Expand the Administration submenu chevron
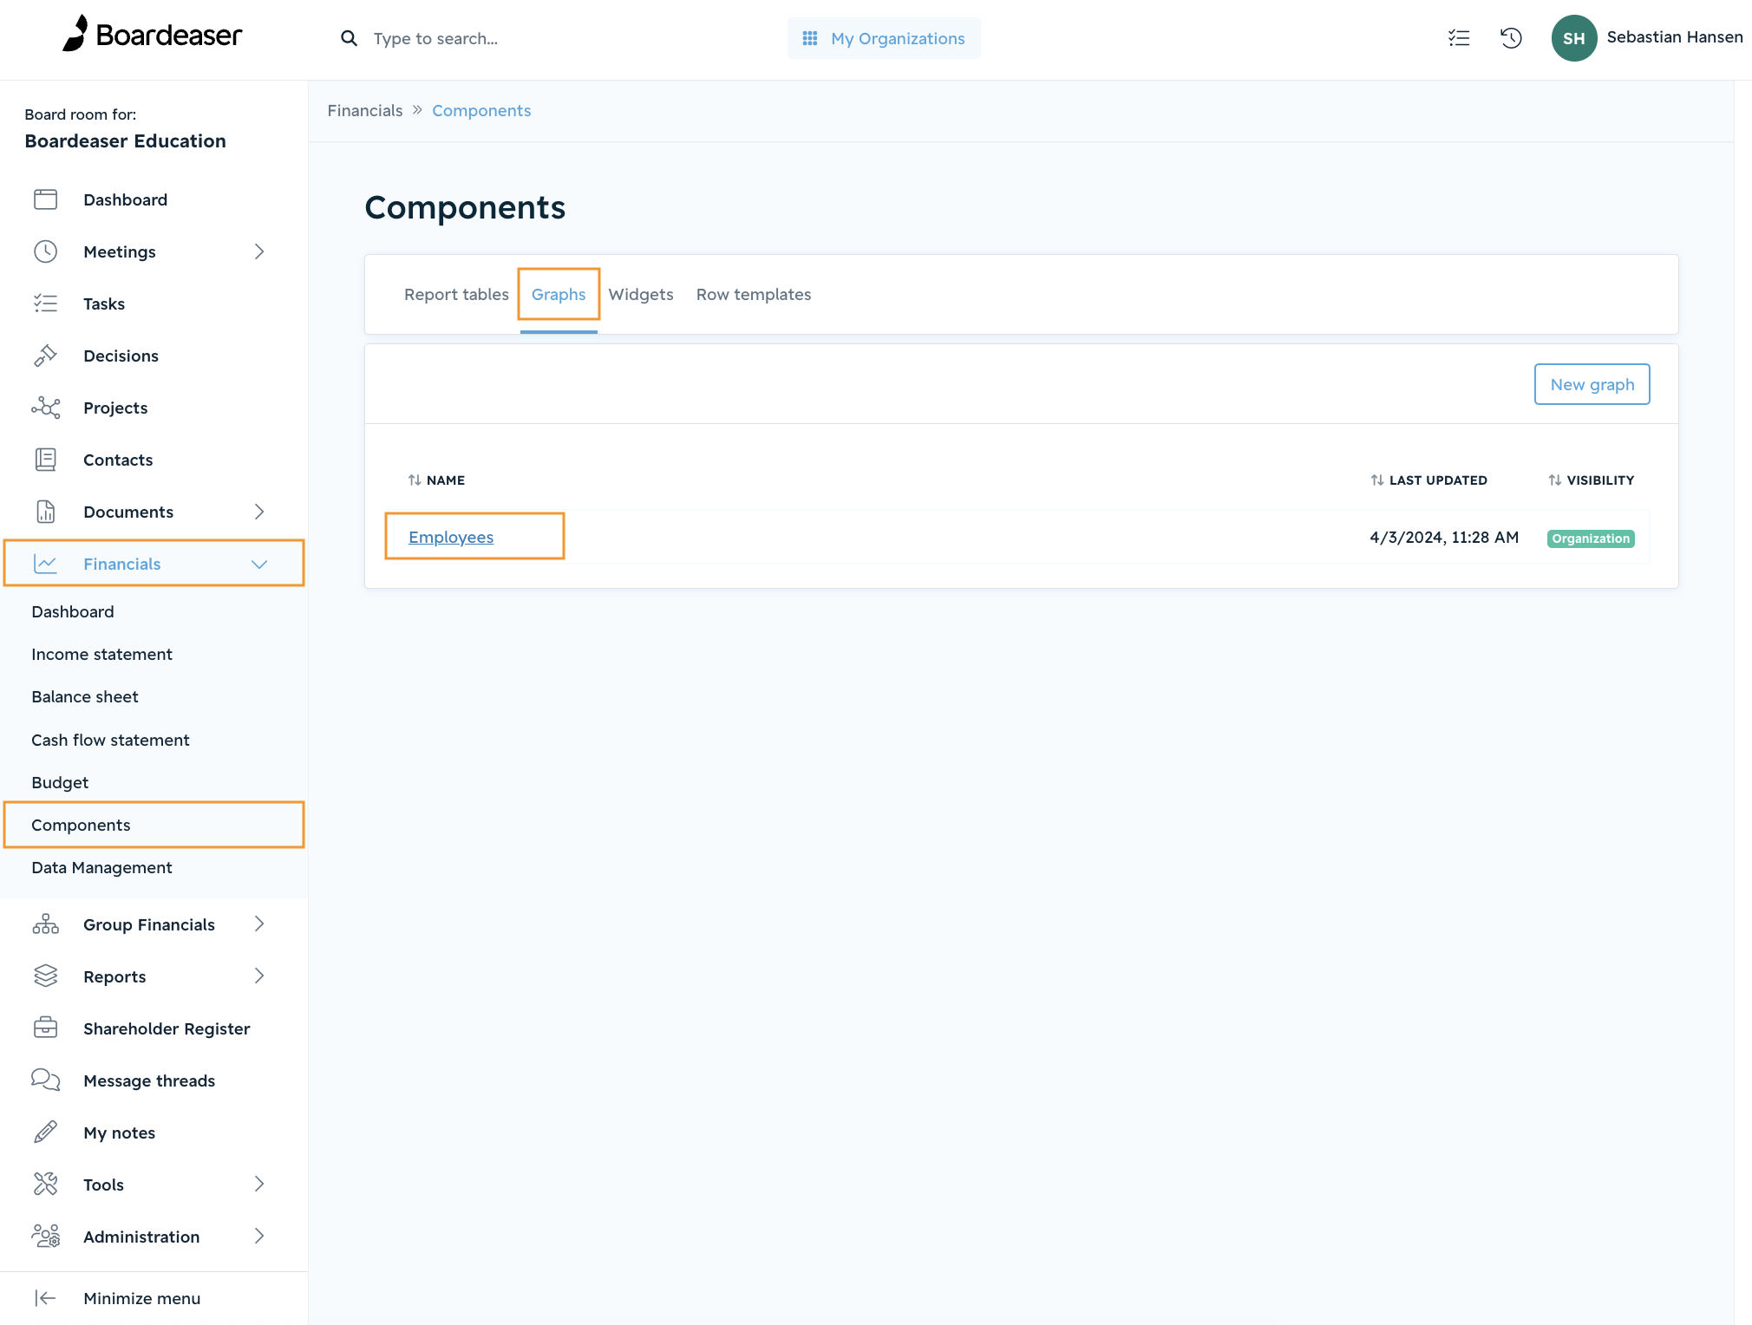This screenshot has width=1752, height=1325. 259,1237
